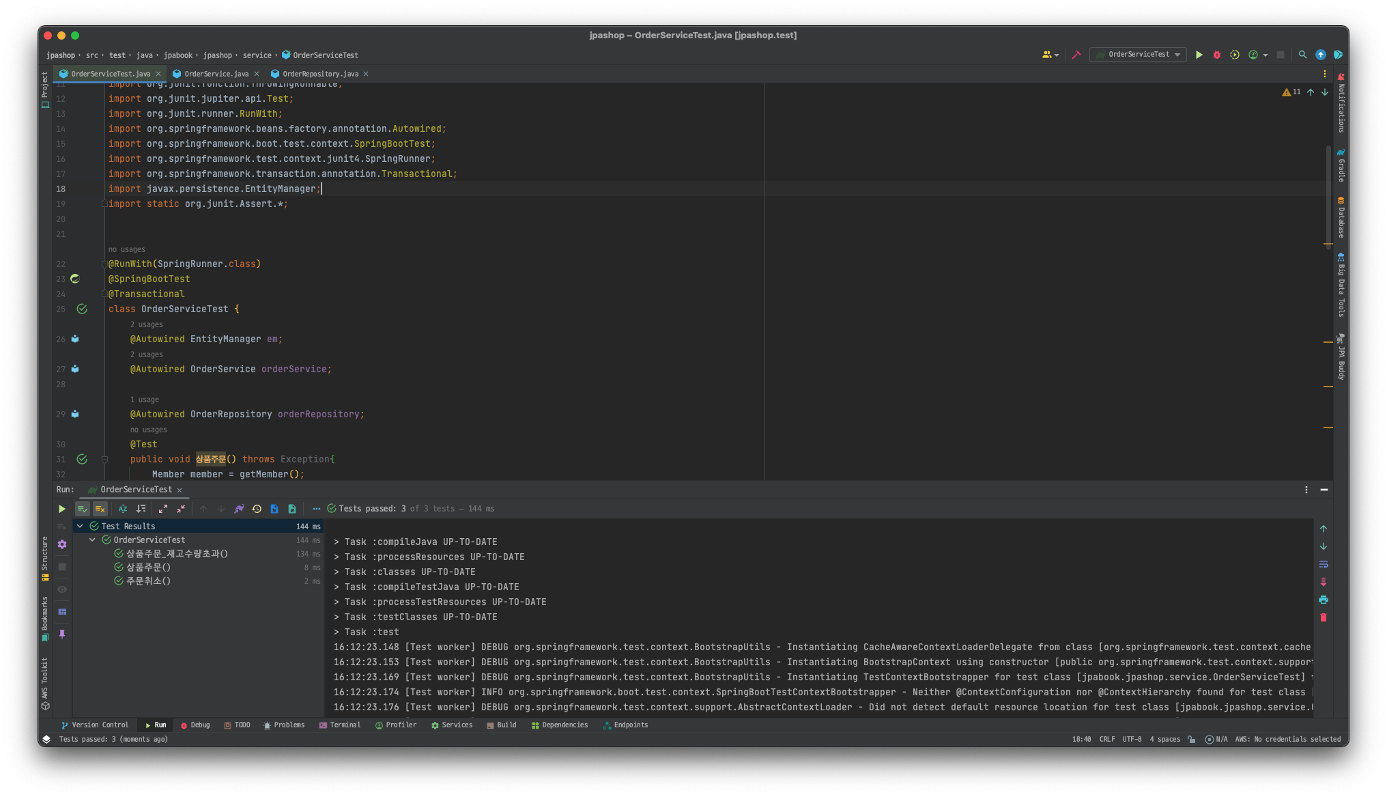Open the Code With Me people icon
The height and width of the screenshot is (797, 1387).
pos(1047,55)
